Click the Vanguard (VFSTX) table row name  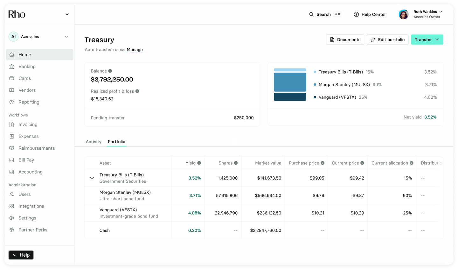pyautogui.click(x=118, y=210)
